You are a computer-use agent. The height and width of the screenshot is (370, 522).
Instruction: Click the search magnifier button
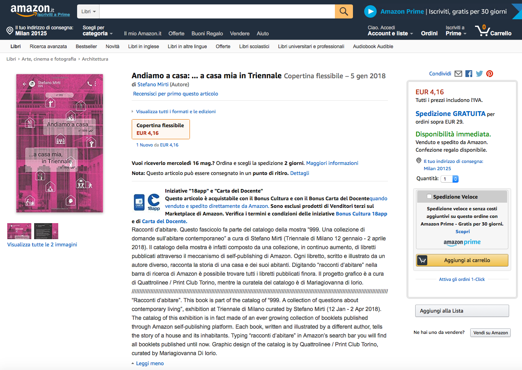click(x=344, y=12)
